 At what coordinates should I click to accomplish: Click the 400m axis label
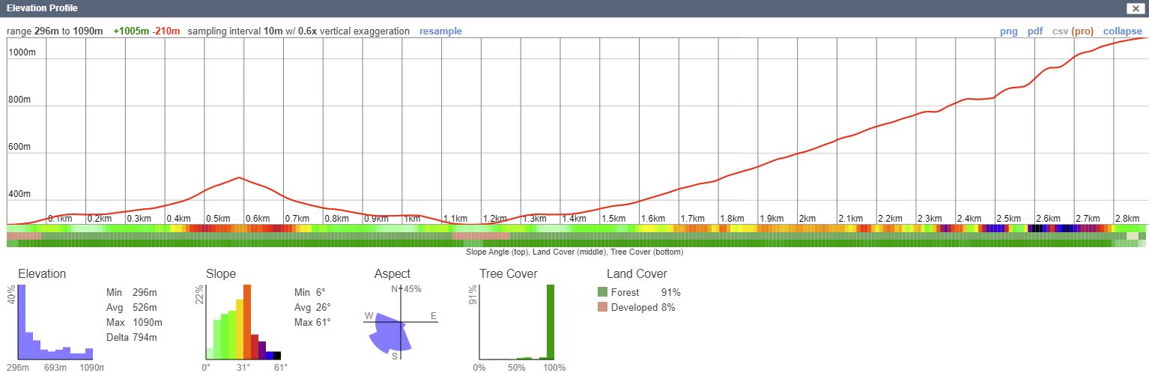19,195
